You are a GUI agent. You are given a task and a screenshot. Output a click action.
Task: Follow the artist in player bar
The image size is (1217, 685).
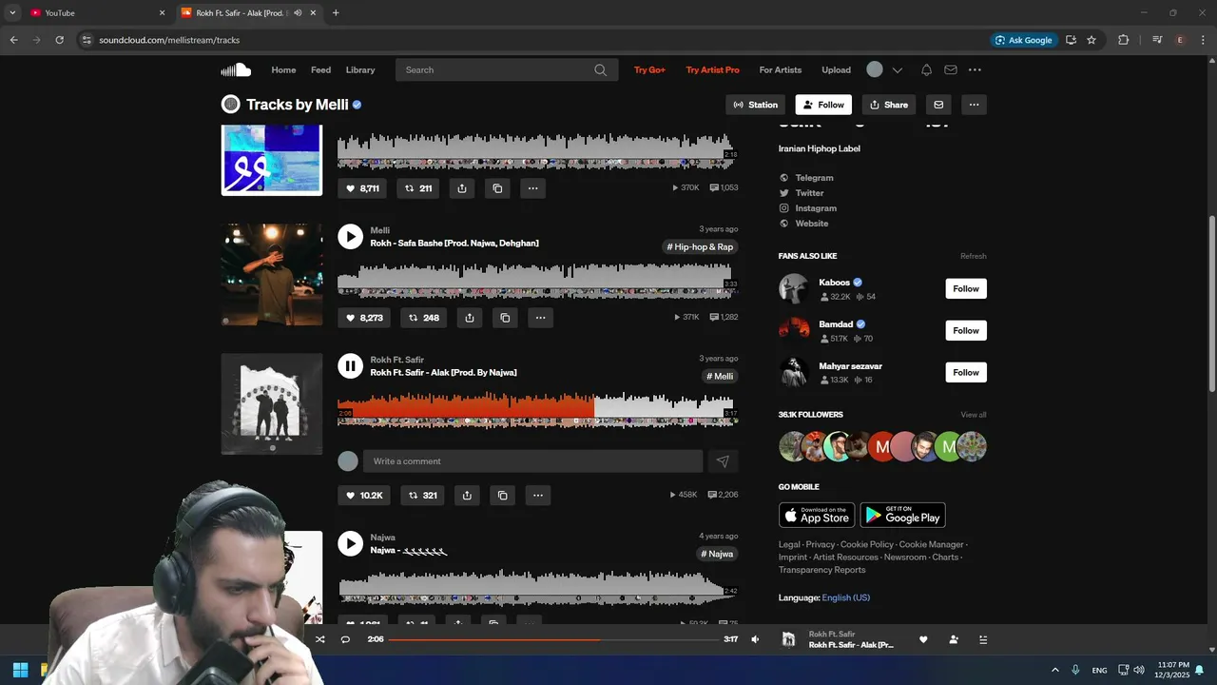click(x=954, y=639)
